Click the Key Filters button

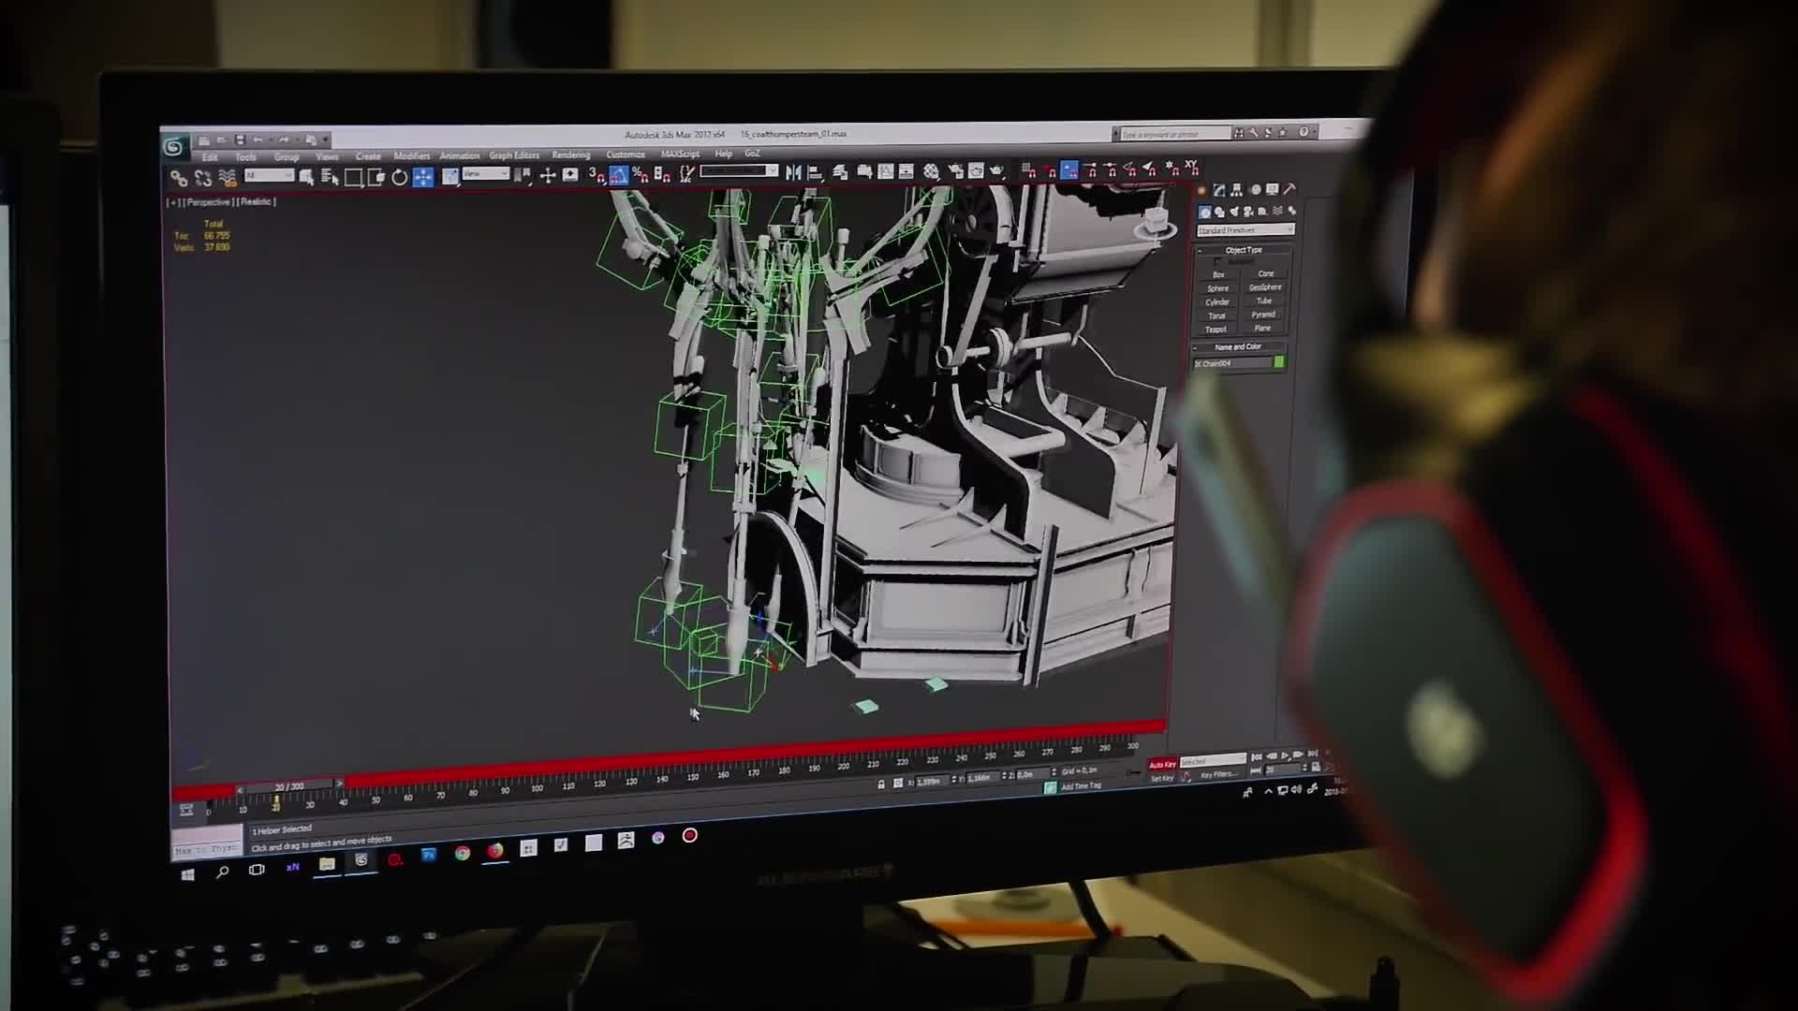(1219, 774)
